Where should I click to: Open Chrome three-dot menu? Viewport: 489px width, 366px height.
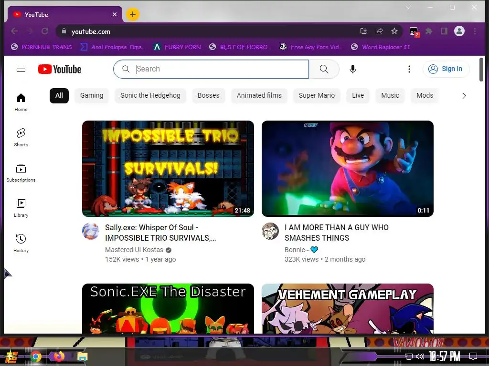click(x=475, y=31)
